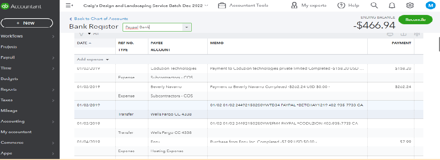
Task: Open the Accountant Tools briefcase menu
Action: tap(243, 5)
